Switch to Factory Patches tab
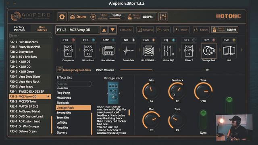258x145 pixels. 19,29
